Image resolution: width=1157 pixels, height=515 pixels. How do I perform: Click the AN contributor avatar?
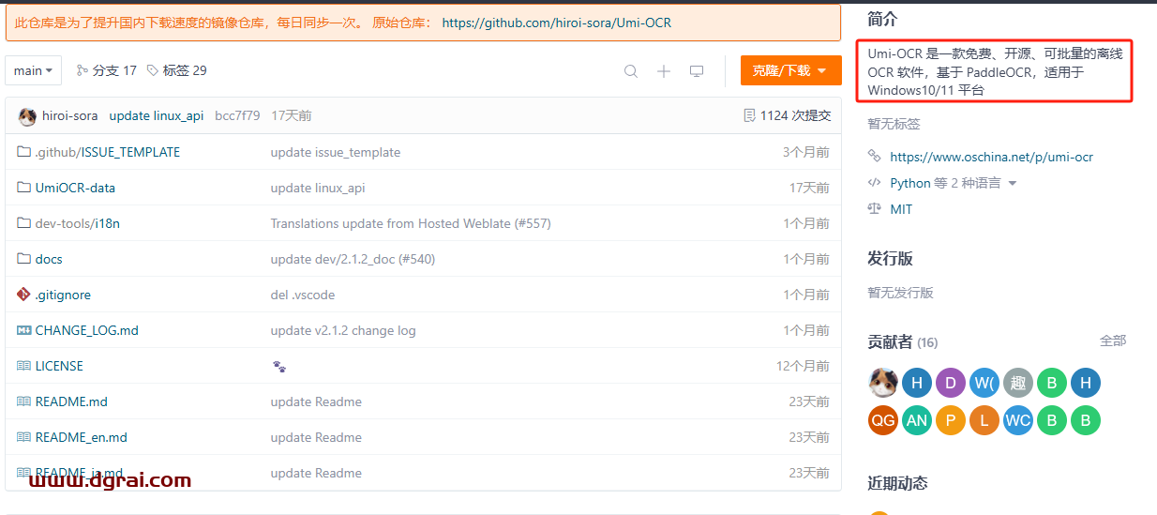pyautogui.click(x=917, y=420)
